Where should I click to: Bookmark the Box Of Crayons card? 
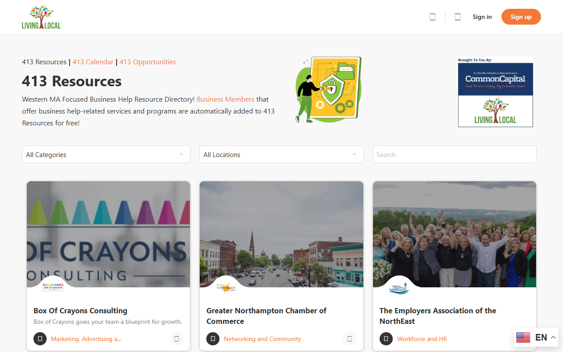pos(176,339)
